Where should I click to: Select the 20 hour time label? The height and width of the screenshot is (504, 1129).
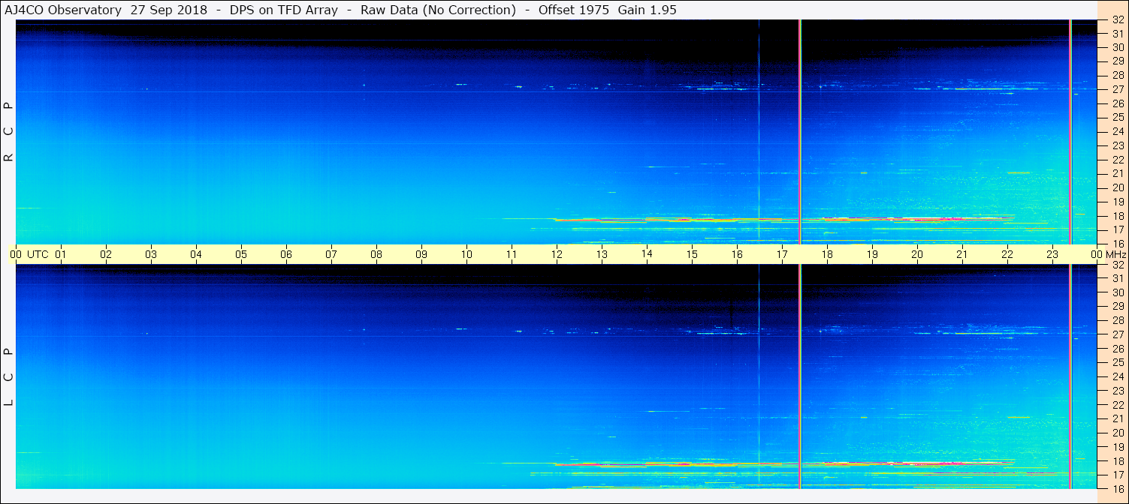pos(917,254)
